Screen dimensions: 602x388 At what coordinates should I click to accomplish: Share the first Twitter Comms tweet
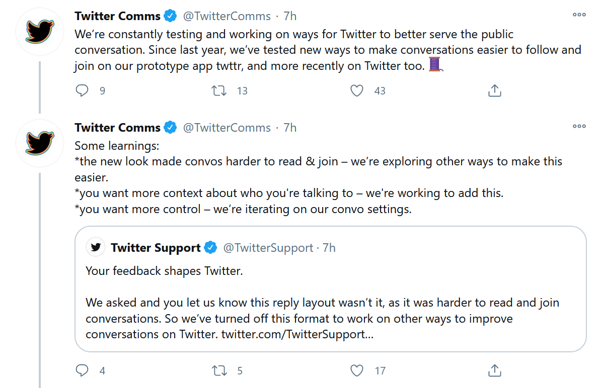click(495, 91)
